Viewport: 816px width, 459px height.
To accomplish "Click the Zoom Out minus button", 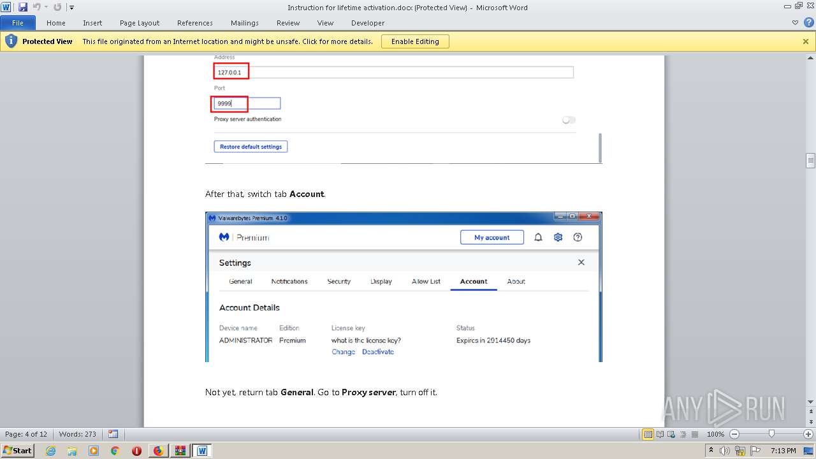I will pos(734,434).
